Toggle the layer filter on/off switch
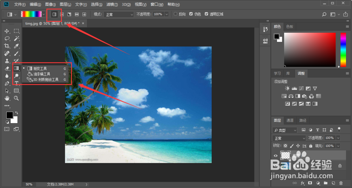Screen dimensions: 352x188 [339, 129]
